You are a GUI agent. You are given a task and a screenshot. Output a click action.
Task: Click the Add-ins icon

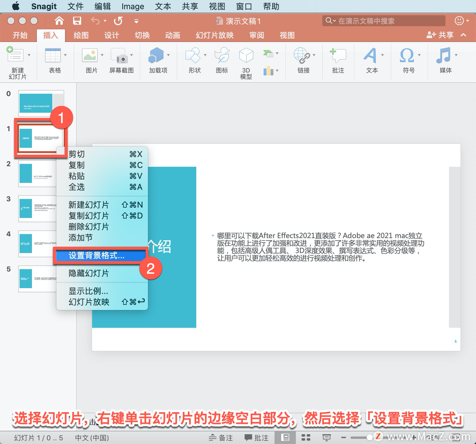pyautogui.click(x=156, y=55)
